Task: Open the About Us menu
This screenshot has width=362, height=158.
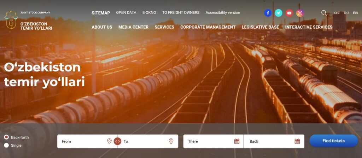Action: (102, 27)
